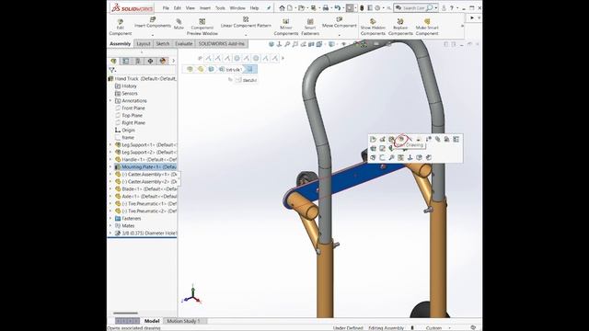This screenshot has height=331, width=589.
Task: Open the ConfigurationManager tab
Action: 138,61
